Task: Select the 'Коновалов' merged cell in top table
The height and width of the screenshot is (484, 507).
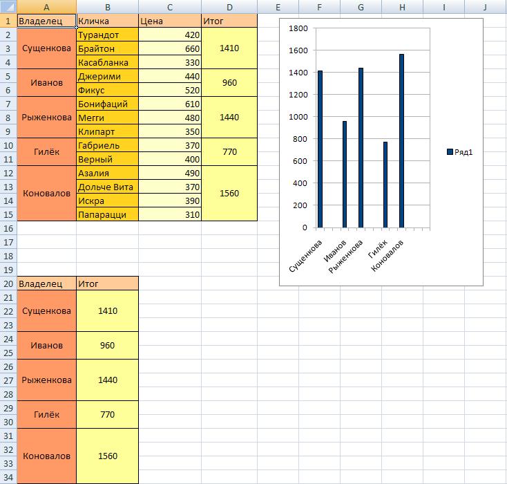Action: 46,194
